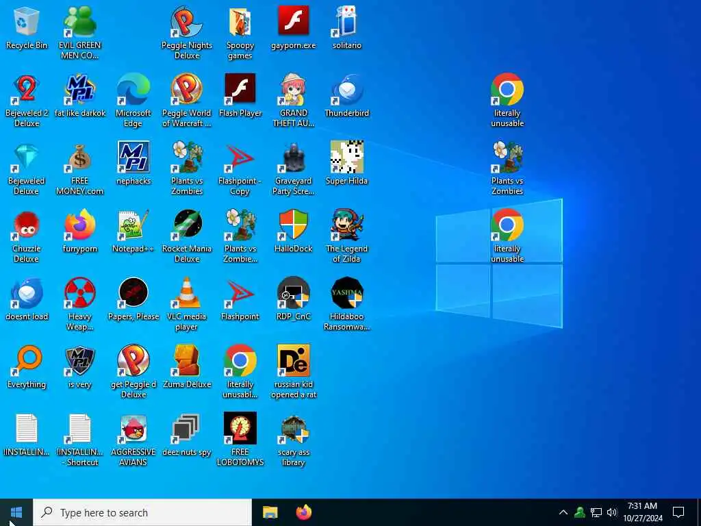Click the scary ass library icon
The height and width of the screenshot is (526, 701).
(x=293, y=429)
